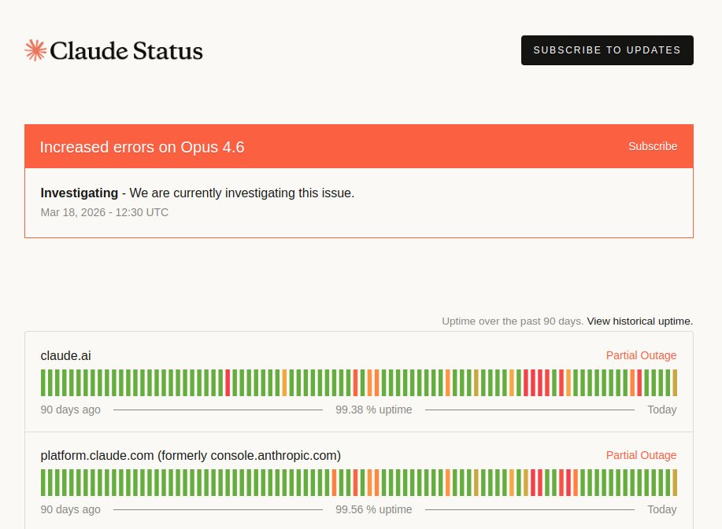Click the 'Today' label under claude.ai chart
The width and height of the screenshot is (722, 529).
pyautogui.click(x=661, y=410)
